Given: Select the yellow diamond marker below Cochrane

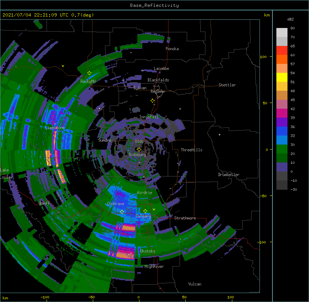Looking at the screenshot, I should (122, 212).
